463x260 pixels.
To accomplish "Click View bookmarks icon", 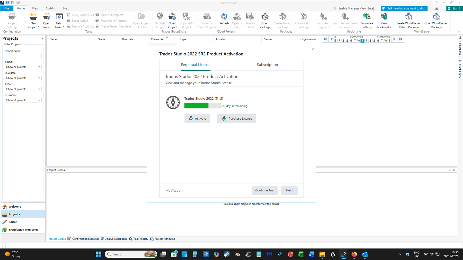I will tap(384, 21).
